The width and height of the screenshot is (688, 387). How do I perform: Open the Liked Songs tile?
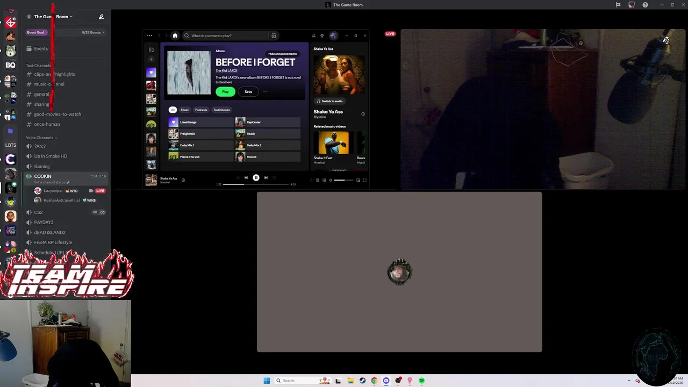[x=201, y=122]
